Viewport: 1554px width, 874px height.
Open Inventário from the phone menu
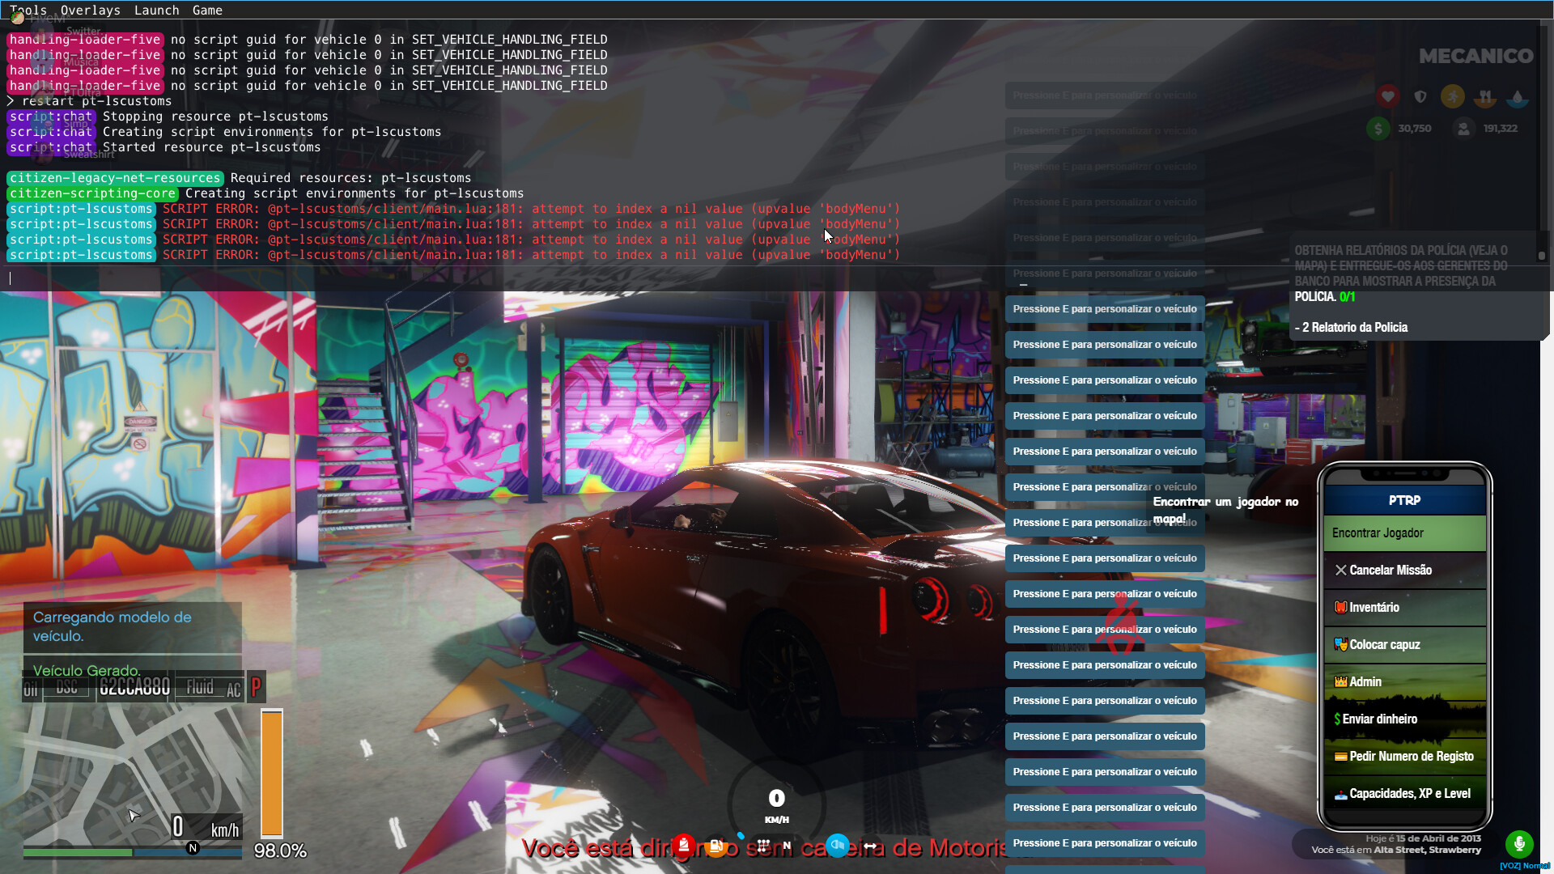click(x=1404, y=608)
